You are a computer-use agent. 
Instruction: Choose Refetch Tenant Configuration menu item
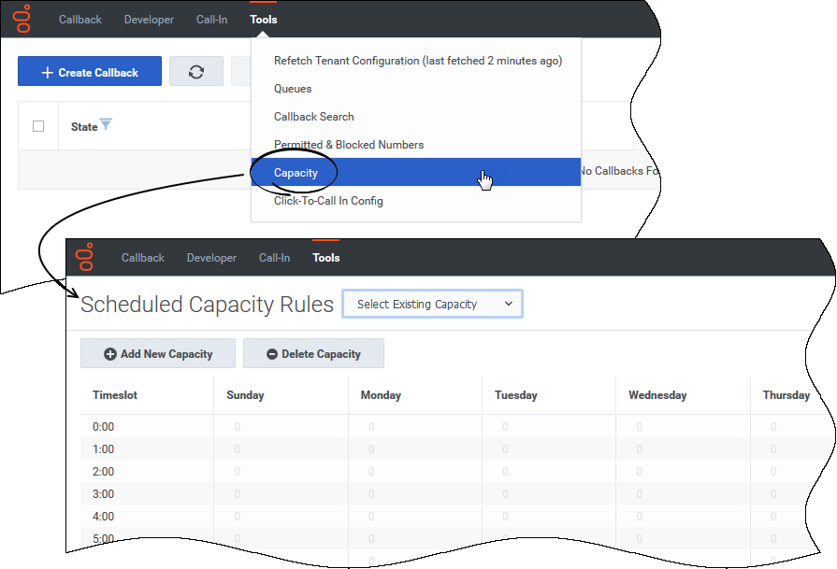coord(417,61)
